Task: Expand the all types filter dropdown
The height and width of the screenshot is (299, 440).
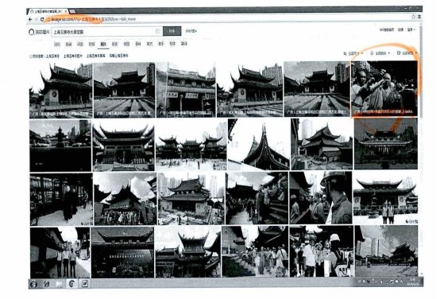Action: 407,52
